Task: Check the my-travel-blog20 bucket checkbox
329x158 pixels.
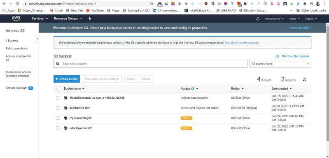Action: click(x=58, y=118)
